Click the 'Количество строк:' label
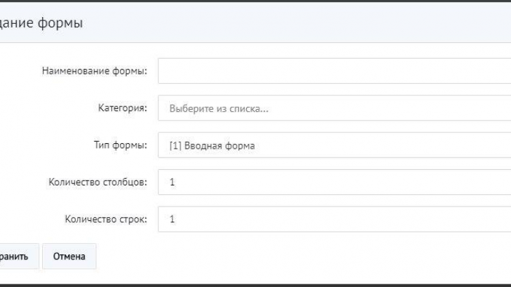The height and width of the screenshot is (287, 511). pyautogui.click(x=106, y=219)
